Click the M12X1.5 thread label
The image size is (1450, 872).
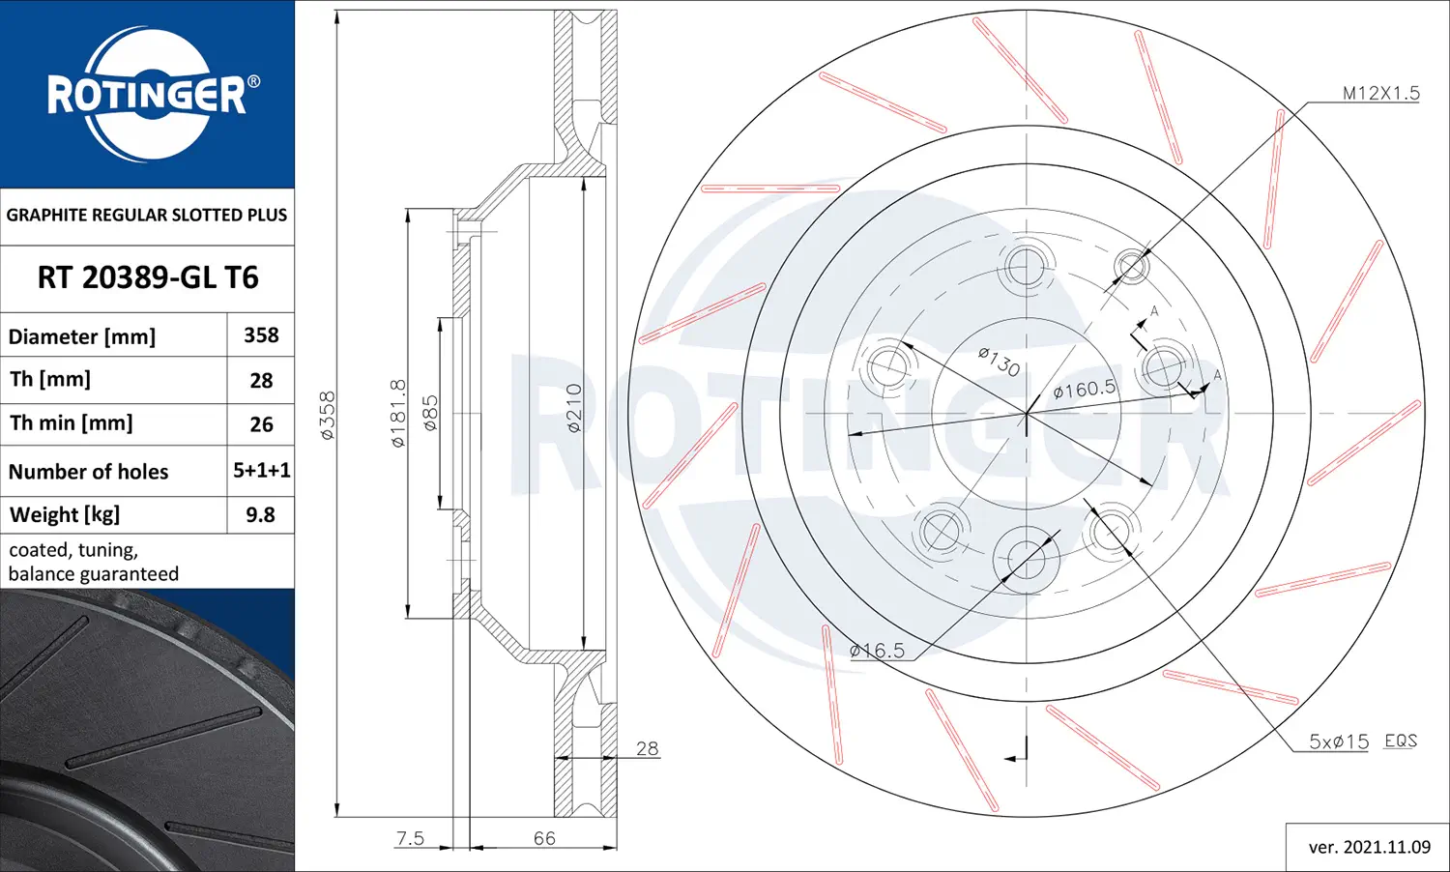coord(1380,94)
